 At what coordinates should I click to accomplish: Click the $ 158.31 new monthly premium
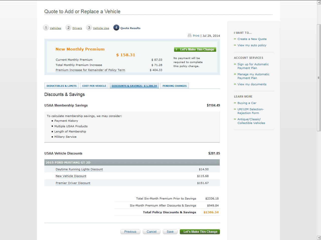[x=126, y=55]
